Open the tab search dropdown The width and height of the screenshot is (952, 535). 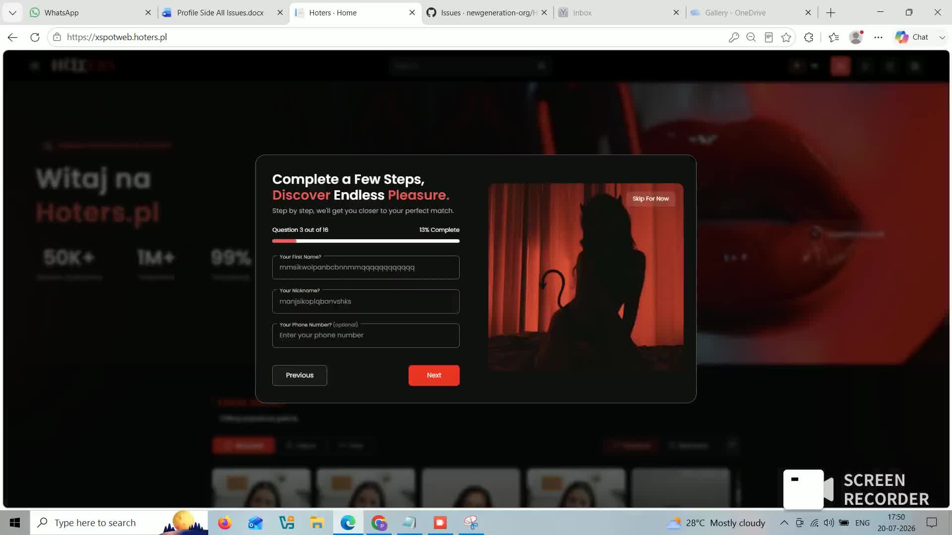[12, 12]
